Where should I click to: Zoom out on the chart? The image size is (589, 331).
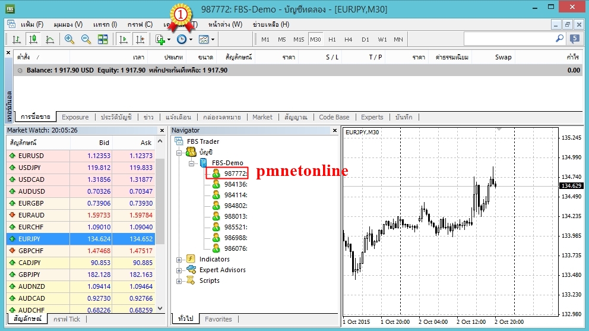point(86,39)
